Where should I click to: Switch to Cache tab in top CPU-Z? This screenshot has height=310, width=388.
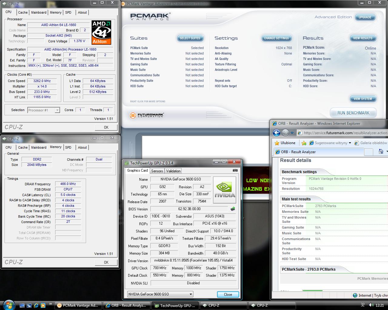23,12
